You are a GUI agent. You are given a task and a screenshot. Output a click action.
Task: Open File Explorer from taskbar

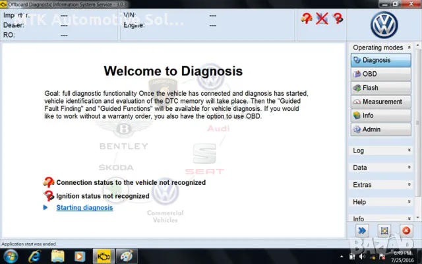57,256
